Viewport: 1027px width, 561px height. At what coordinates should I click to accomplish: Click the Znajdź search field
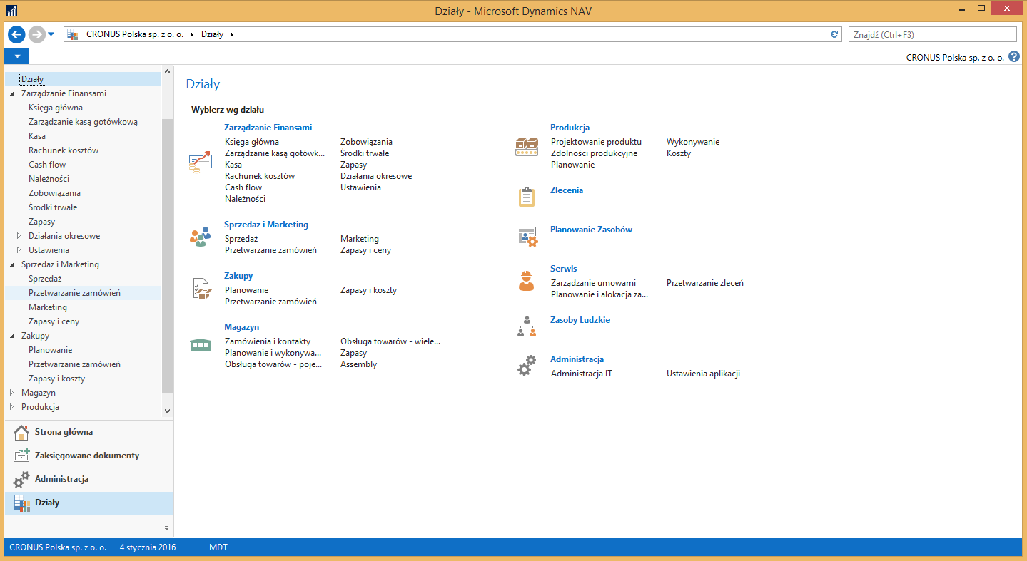coord(932,34)
